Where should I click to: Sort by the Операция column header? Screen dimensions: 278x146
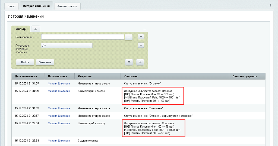click(x=85, y=76)
